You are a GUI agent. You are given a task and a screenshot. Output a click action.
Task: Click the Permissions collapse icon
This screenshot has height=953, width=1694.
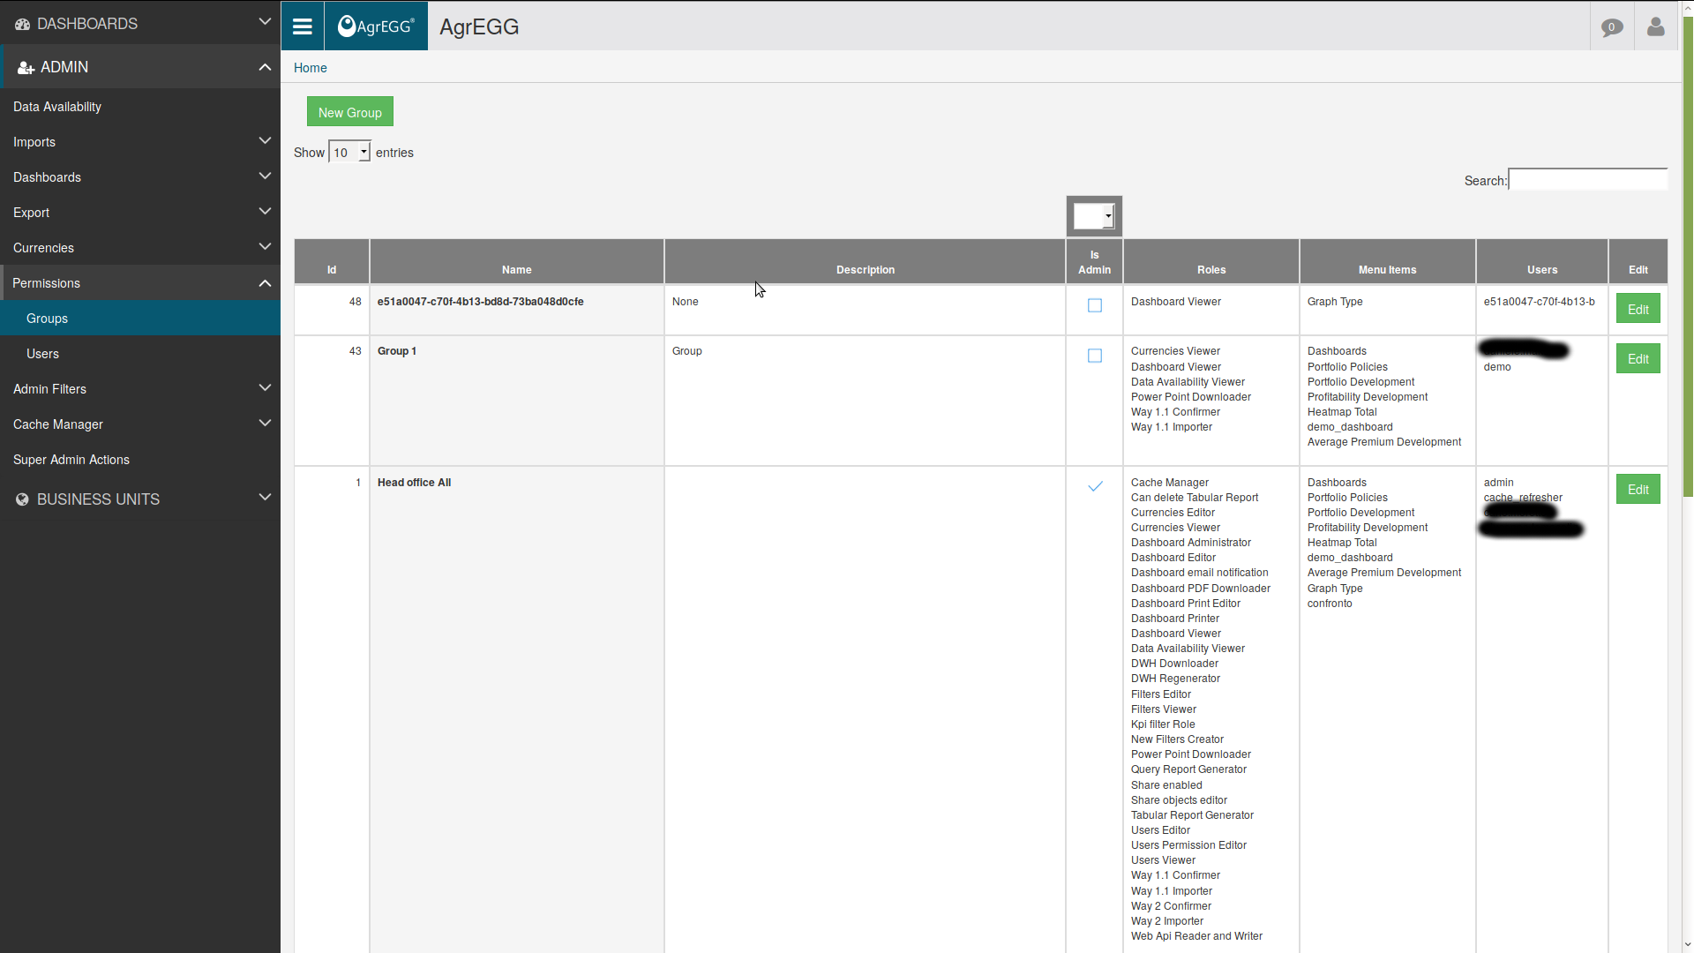[264, 282]
